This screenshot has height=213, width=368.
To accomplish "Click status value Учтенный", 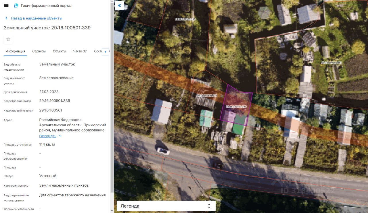I will (48, 176).
